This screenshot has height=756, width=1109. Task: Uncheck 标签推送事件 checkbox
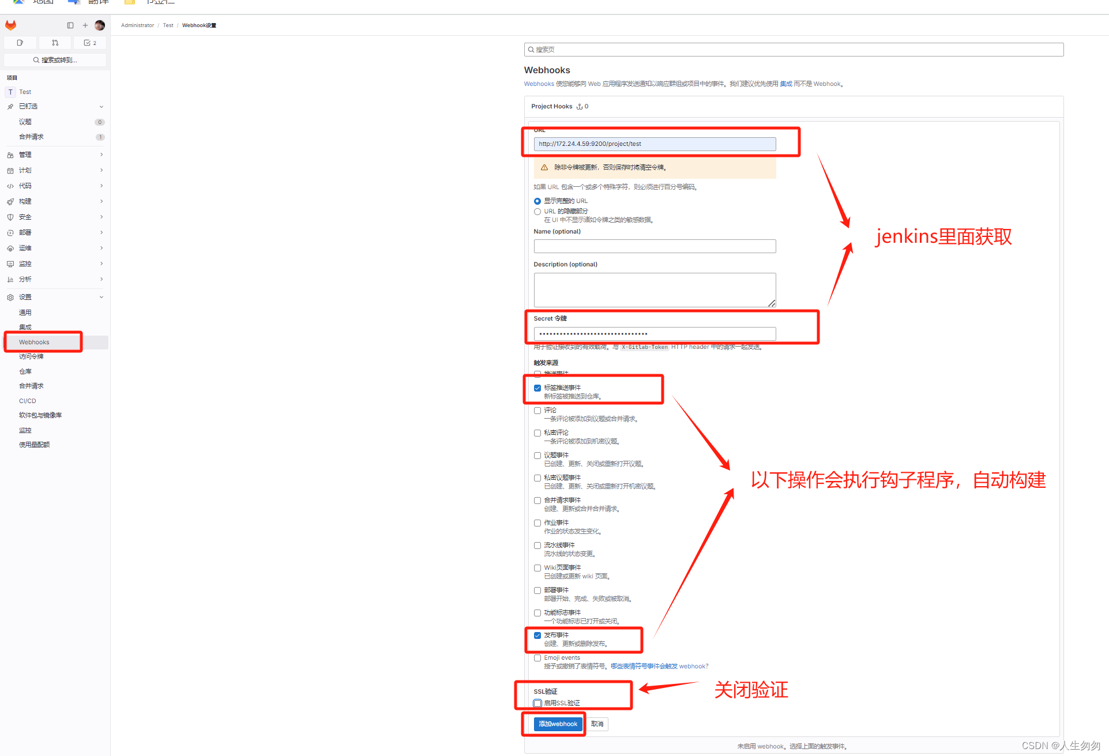pyautogui.click(x=537, y=388)
